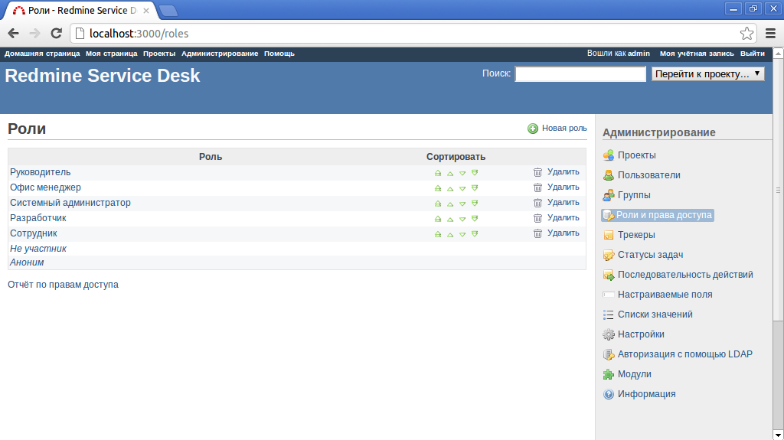Click trash icon for Офис менеджер
The width and height of the screenshot is (784, 440).
[x=537, y=187]
